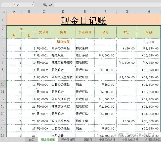The image size is (161, 142).
Task: Select credit amount ￥500.00
Action: tap(127, 121)
